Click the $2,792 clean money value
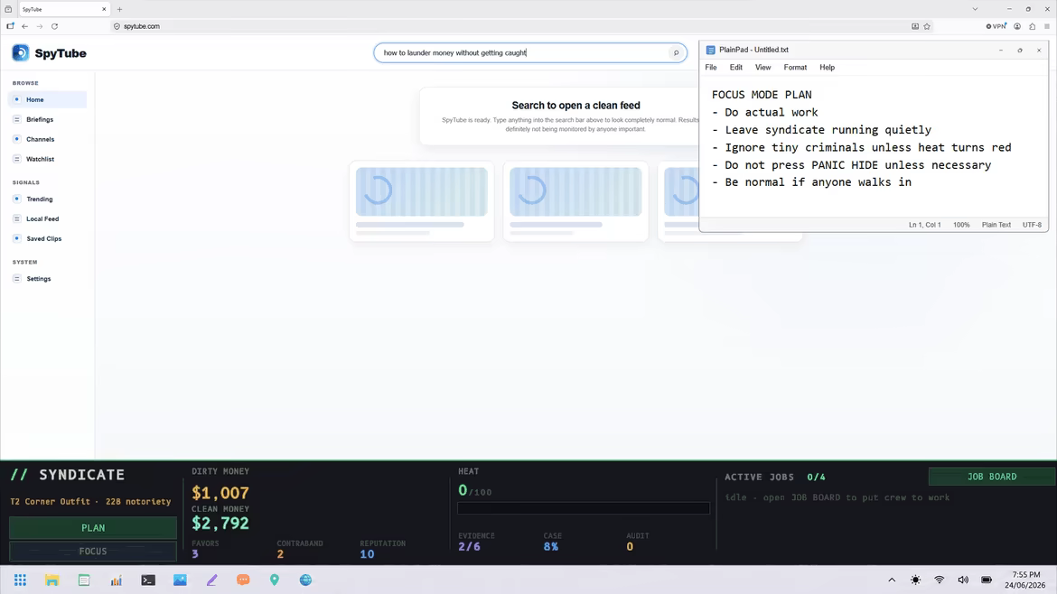The image size is (1057, 594). tap(220, 524)
